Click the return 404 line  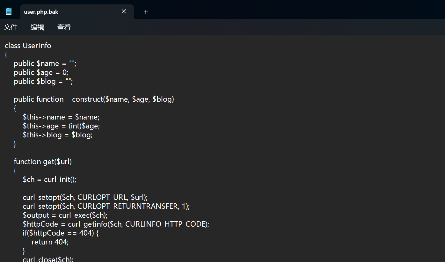tap(50, 242)
